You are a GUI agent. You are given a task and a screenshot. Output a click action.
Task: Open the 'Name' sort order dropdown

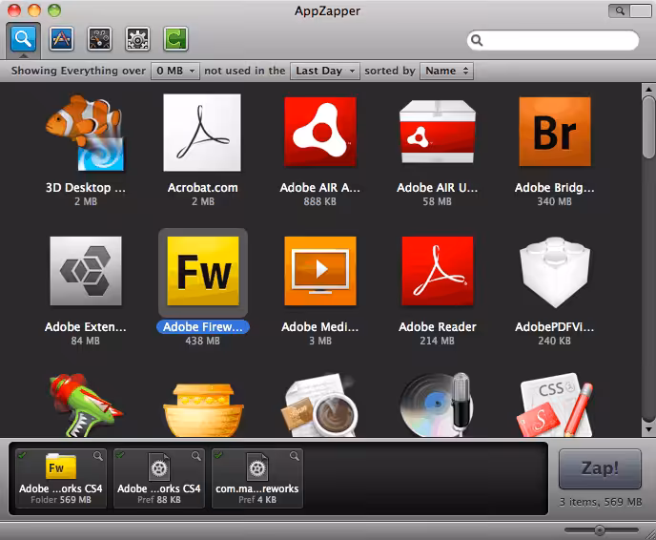pyautogui.click(x=446, y=71)
